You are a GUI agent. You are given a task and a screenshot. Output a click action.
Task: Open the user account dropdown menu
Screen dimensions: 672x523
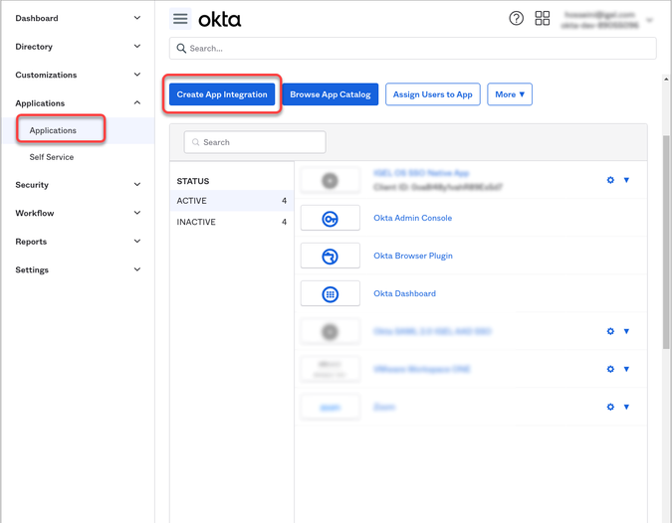pyautogui.click(x=650, y=20)
